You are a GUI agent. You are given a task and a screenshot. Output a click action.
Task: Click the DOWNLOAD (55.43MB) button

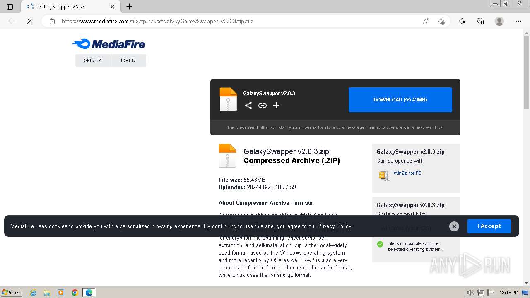coord(400,100)
